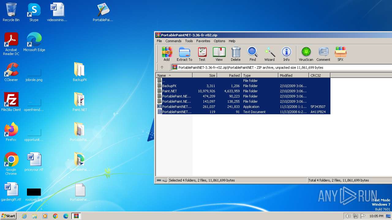Viewport: 392px width, 220px height.
Task: Open the View toolbar icon
Action: (x=219, y=54)
